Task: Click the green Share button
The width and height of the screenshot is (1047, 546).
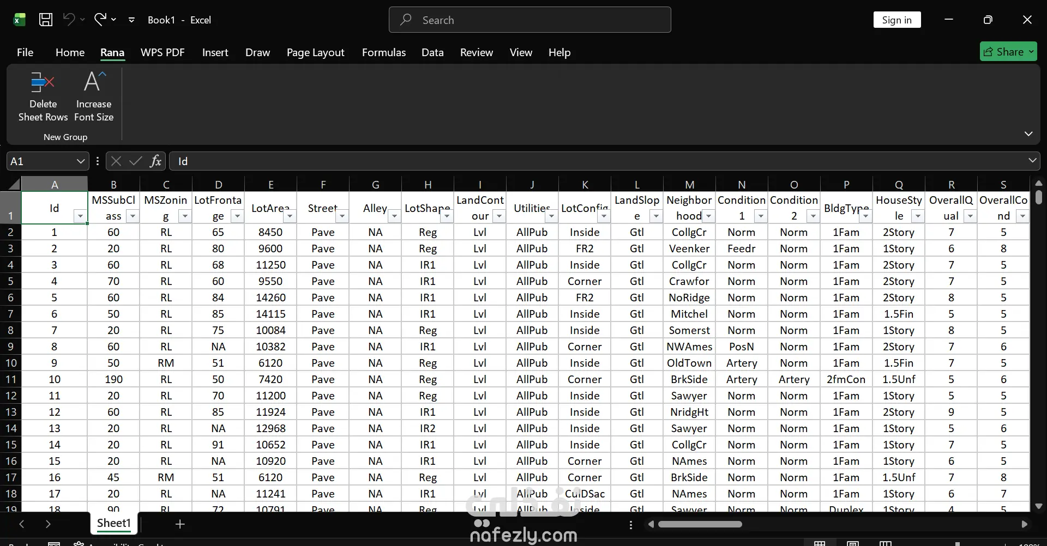Action: point(1008,52)
